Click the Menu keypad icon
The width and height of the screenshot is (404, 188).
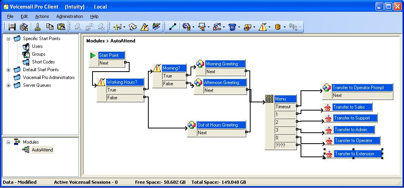point(269,99)
